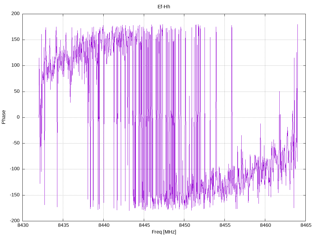The image size is (314, 236).
Task: Click the y-axis tick label '-150'
Action: coord(15,195)
